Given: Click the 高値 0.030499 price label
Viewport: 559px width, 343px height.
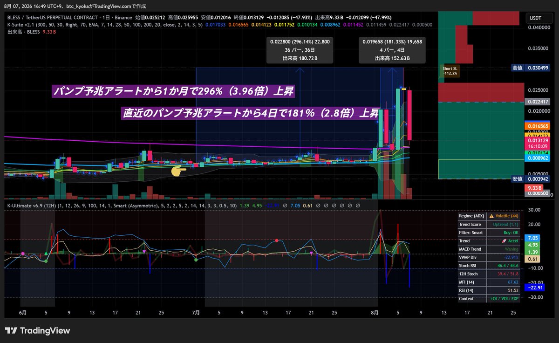Looking at the screenshot, I should (530, 68).
